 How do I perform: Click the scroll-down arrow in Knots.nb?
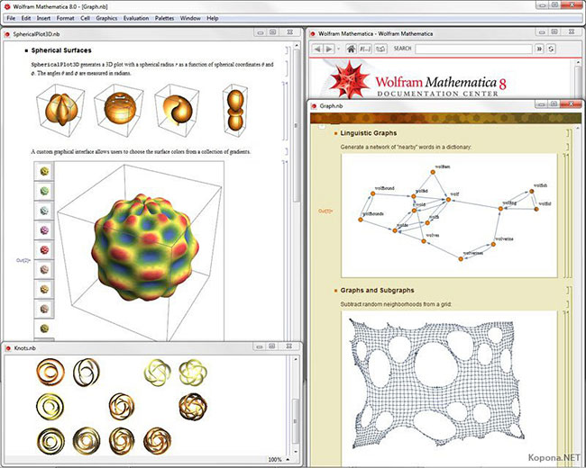(x=296, y=452)
